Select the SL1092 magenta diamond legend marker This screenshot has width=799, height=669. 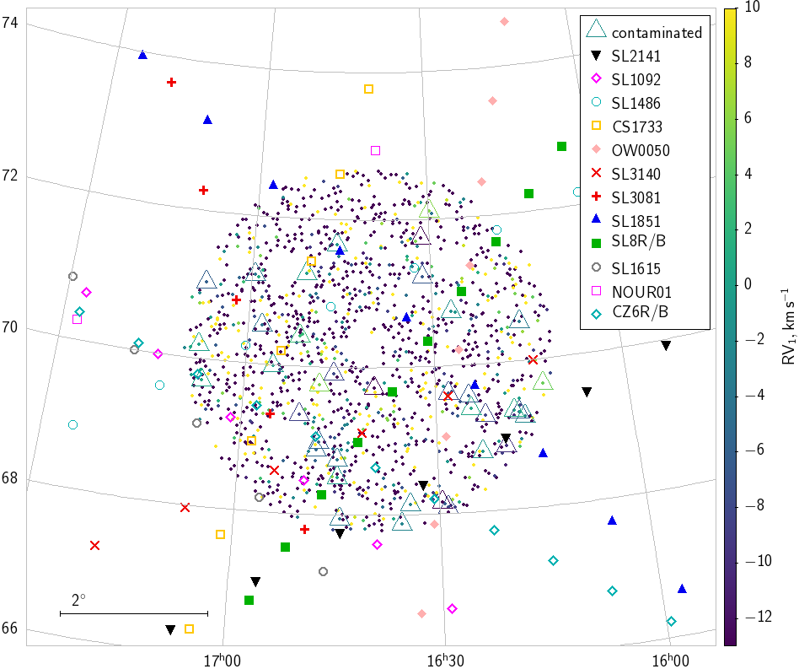click(x=596, y=78)
